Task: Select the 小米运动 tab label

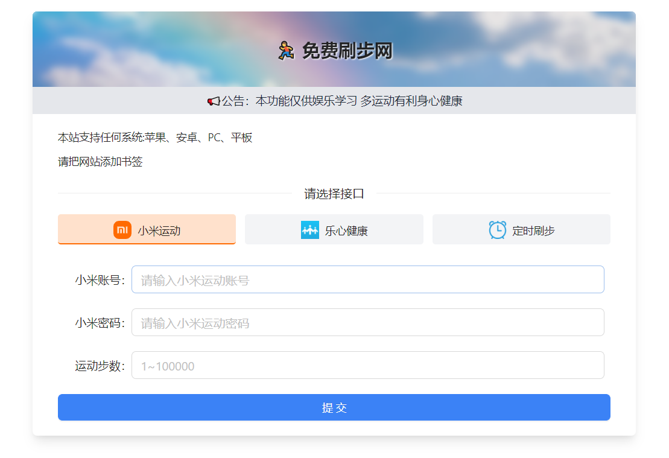Action: coord(159,231)
